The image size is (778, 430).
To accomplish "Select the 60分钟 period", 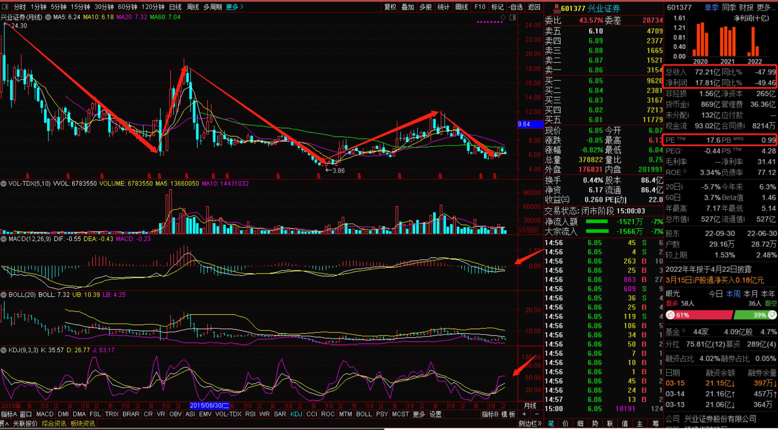I will tap(127, 7).
